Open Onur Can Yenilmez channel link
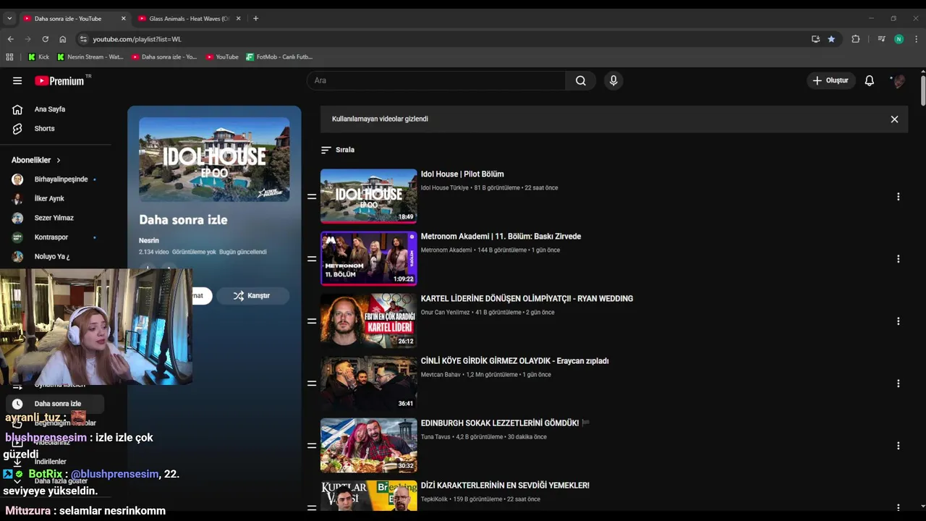Image resolution: width=926 pixels, height=521 pixels. coord(445,313)
